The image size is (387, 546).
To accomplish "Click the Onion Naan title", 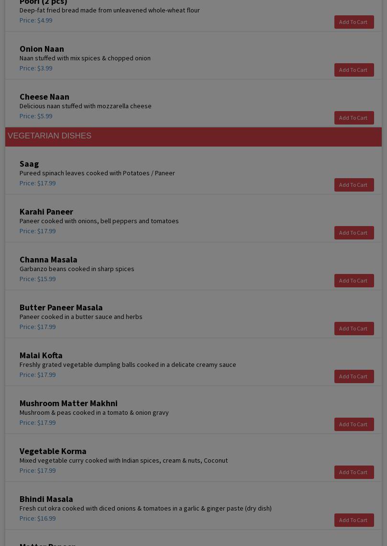I will pos(42,49).
